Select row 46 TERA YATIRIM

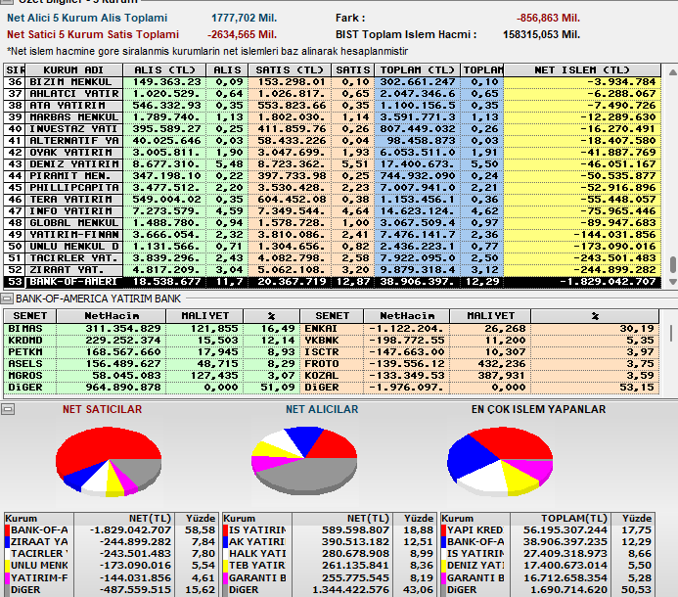(332, 200)
